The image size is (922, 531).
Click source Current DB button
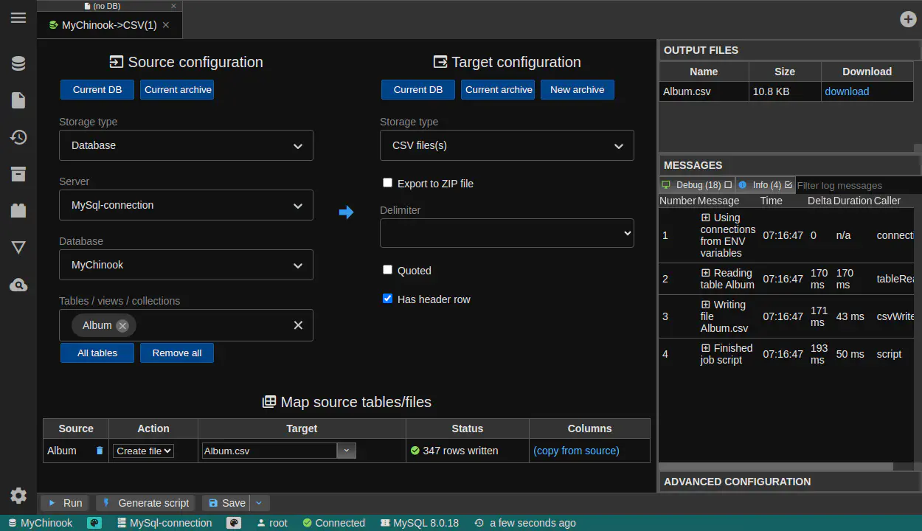click(x=97, y=89)
